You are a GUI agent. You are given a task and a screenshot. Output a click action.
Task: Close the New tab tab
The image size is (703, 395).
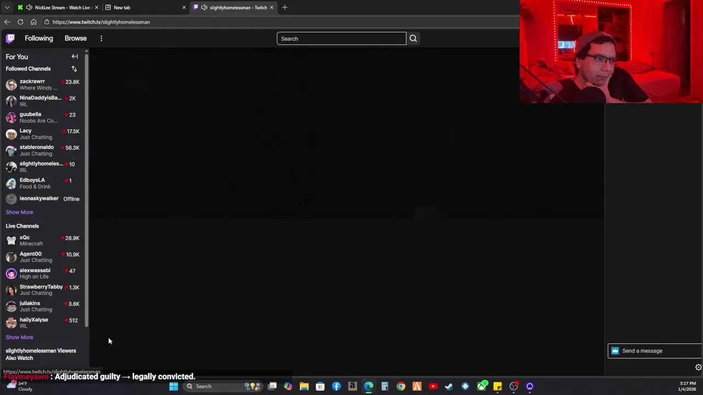pyautogui.click(x=184, y=7)
